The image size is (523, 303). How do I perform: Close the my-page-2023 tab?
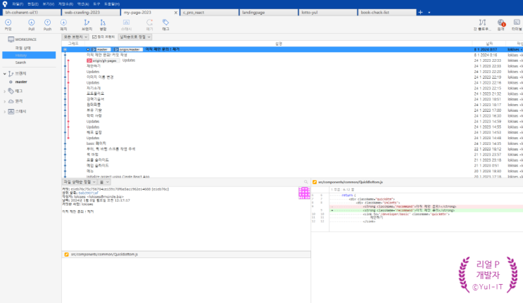tap(176, 13)
